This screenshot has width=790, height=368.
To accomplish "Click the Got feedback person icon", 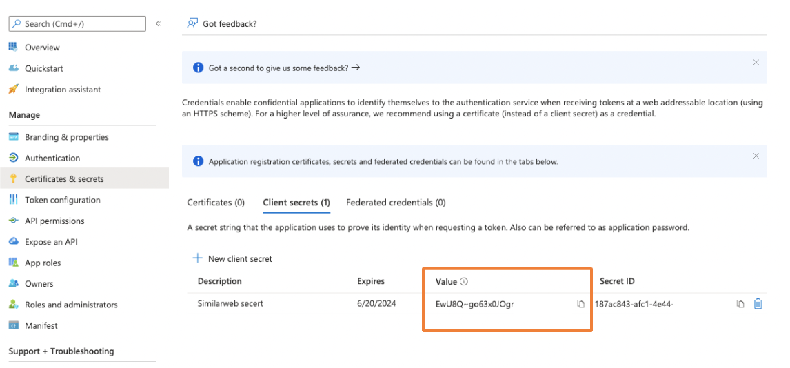I will click(192, 23).
